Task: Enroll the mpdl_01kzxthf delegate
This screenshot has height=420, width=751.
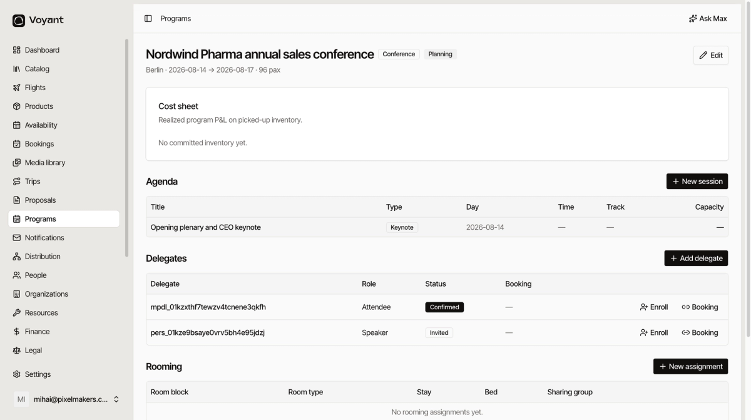Action: click(654, 307)
